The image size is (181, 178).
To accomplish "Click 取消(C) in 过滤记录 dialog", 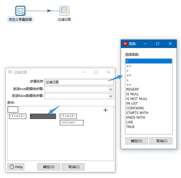I will point(73,167).
